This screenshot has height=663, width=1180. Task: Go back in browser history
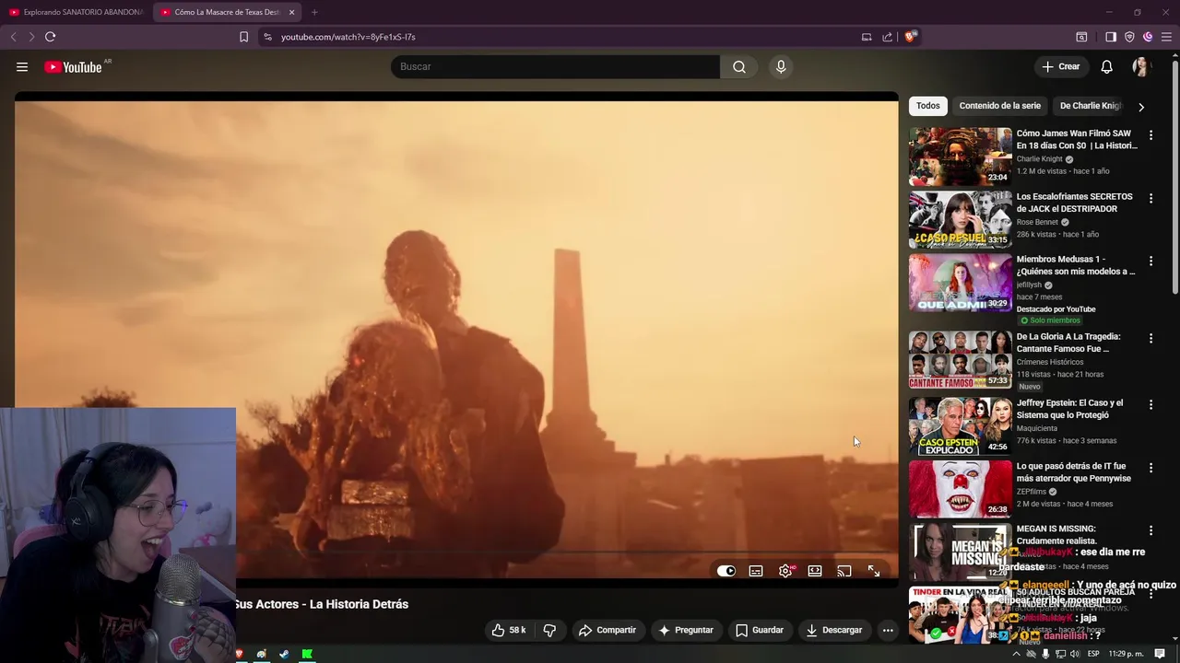[13, 37]
